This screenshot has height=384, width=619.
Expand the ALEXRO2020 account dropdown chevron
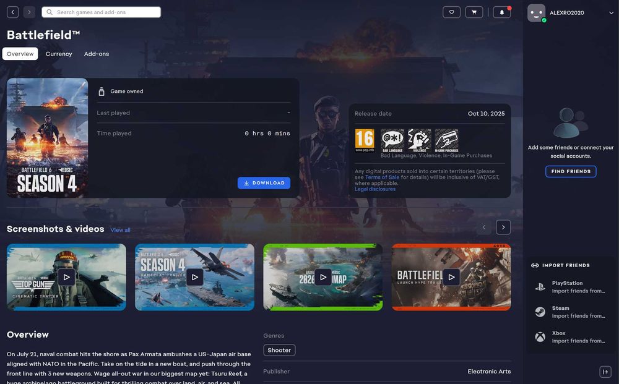pos(611,12)
